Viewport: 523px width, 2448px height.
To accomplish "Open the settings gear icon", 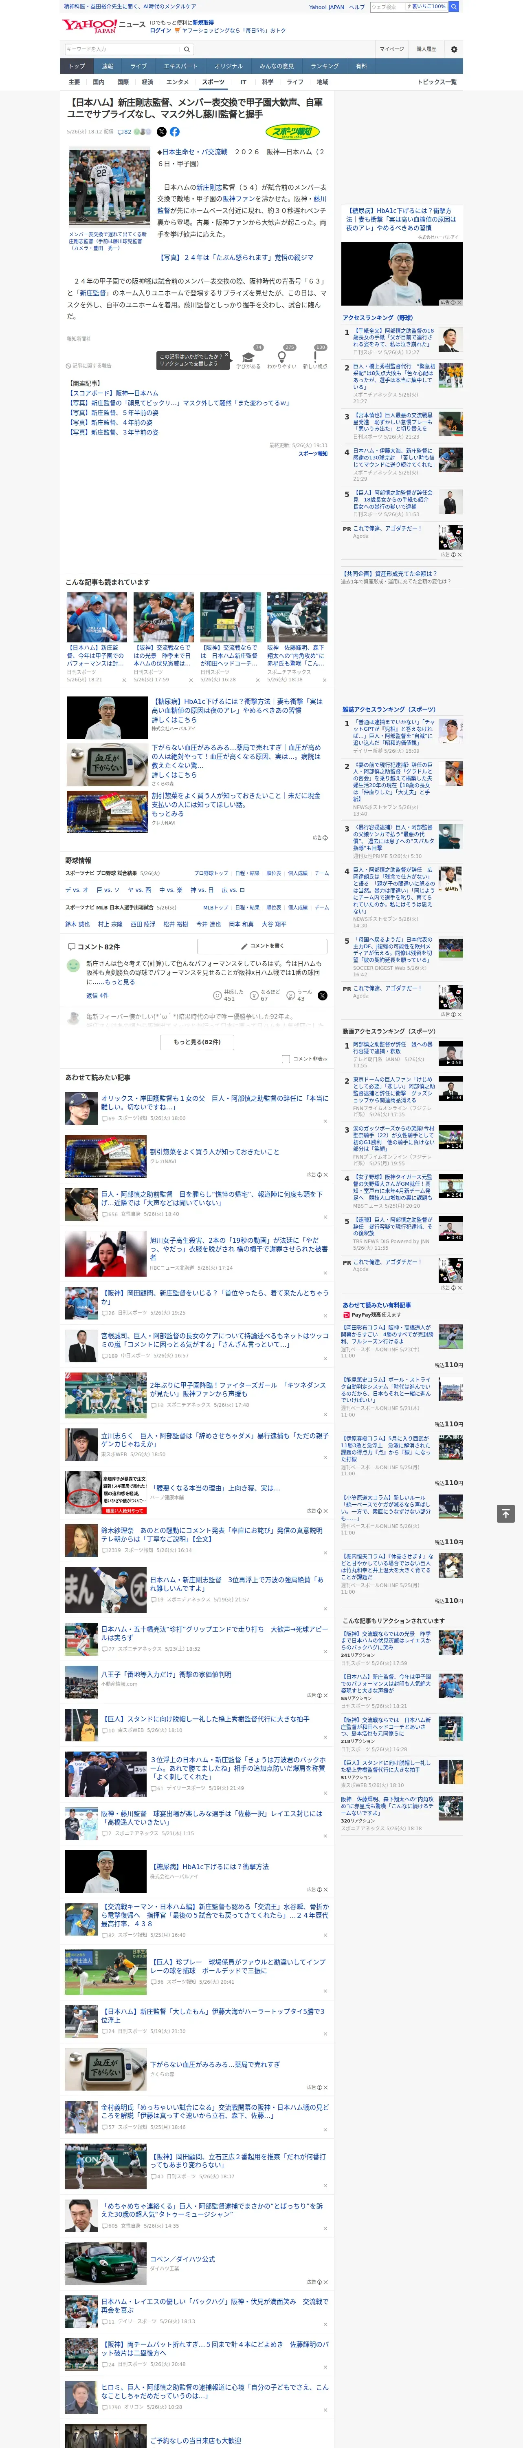I will point(454,49).
